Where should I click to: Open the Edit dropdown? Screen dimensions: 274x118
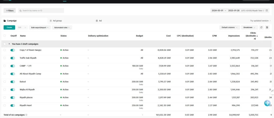22,27
